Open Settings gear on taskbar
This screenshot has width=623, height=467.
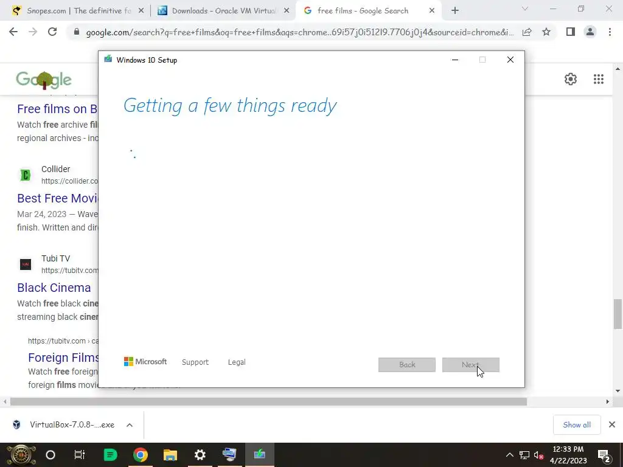(x=200, y=455)
